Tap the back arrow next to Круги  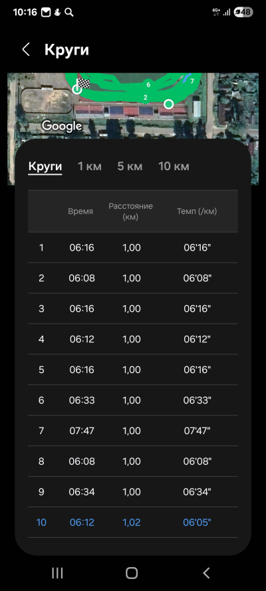26,50
